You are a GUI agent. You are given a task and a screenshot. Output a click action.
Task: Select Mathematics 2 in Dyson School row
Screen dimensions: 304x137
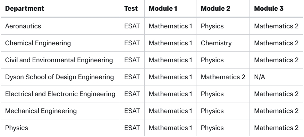click(x=223, y=77)
